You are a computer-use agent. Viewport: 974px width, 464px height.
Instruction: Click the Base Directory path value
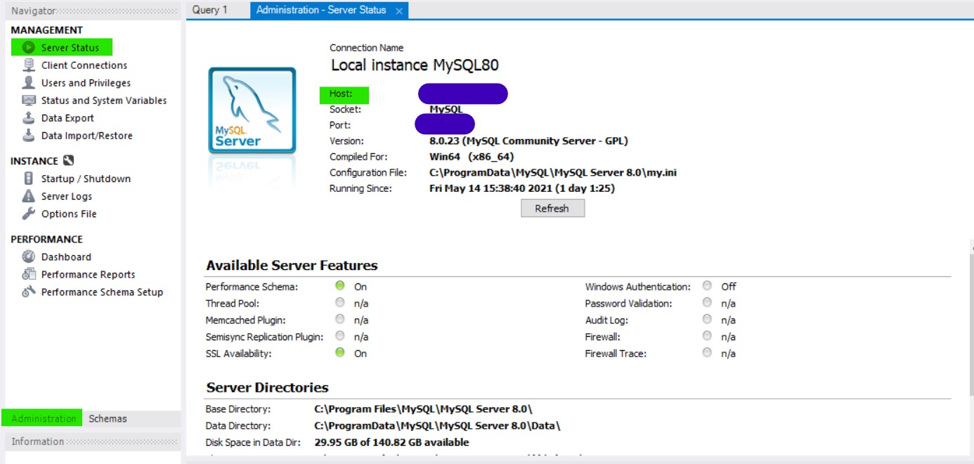tap(423, 409)
